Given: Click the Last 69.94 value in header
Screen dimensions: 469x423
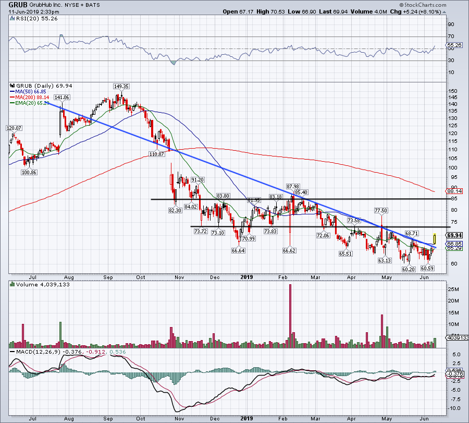Looking at the screenshot, I should point(333,11).
